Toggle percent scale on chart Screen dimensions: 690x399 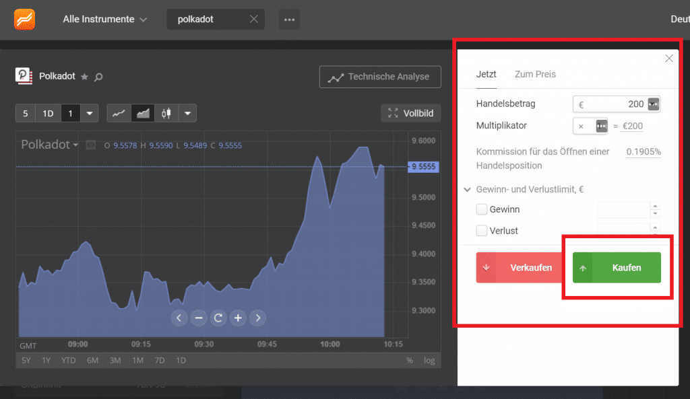tap(410, 361)
